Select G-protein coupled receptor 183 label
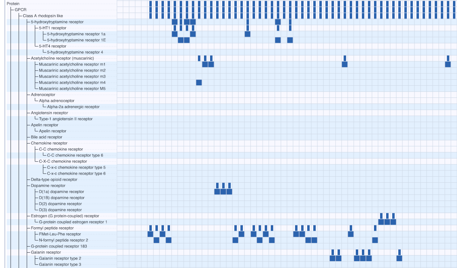This screenshot has width=457, height=268. 59,246
